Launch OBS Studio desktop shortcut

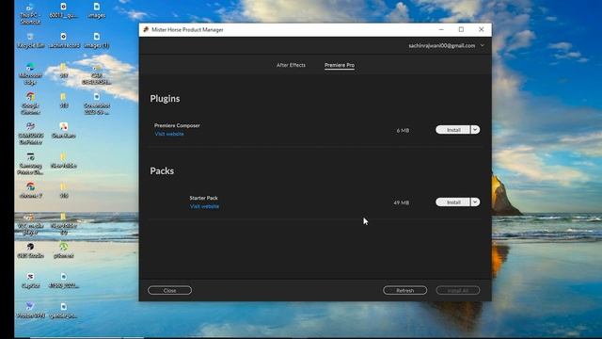[x=30, y=250]
